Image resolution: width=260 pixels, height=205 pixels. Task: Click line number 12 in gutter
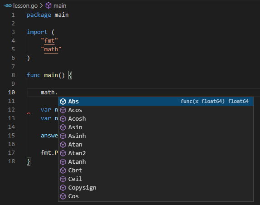pos(11,110)
